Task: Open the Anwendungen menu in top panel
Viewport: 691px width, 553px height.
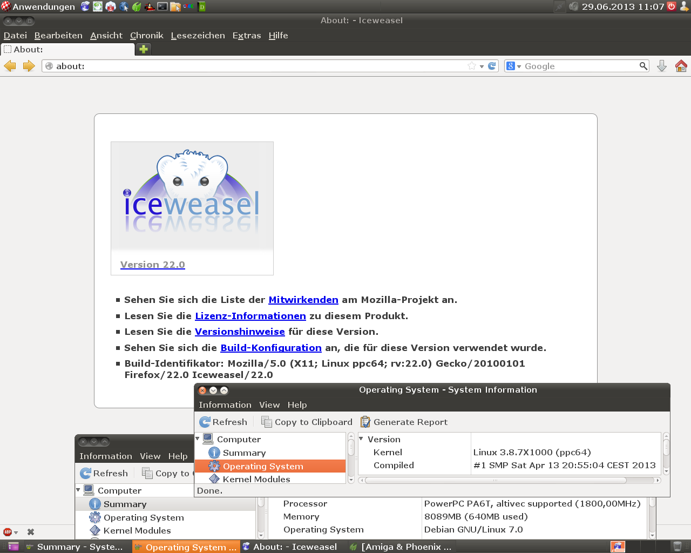Action: [38, 6]
